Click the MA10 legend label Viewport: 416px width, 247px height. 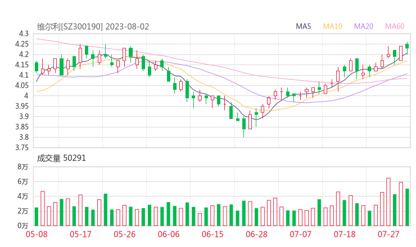pos(332,26)
